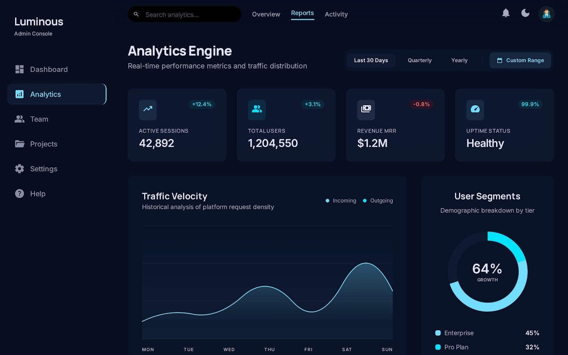Click the +12.4% badge on Active Sessions
This screenshot has height=355, width=568.
click(x=202, y=104)
